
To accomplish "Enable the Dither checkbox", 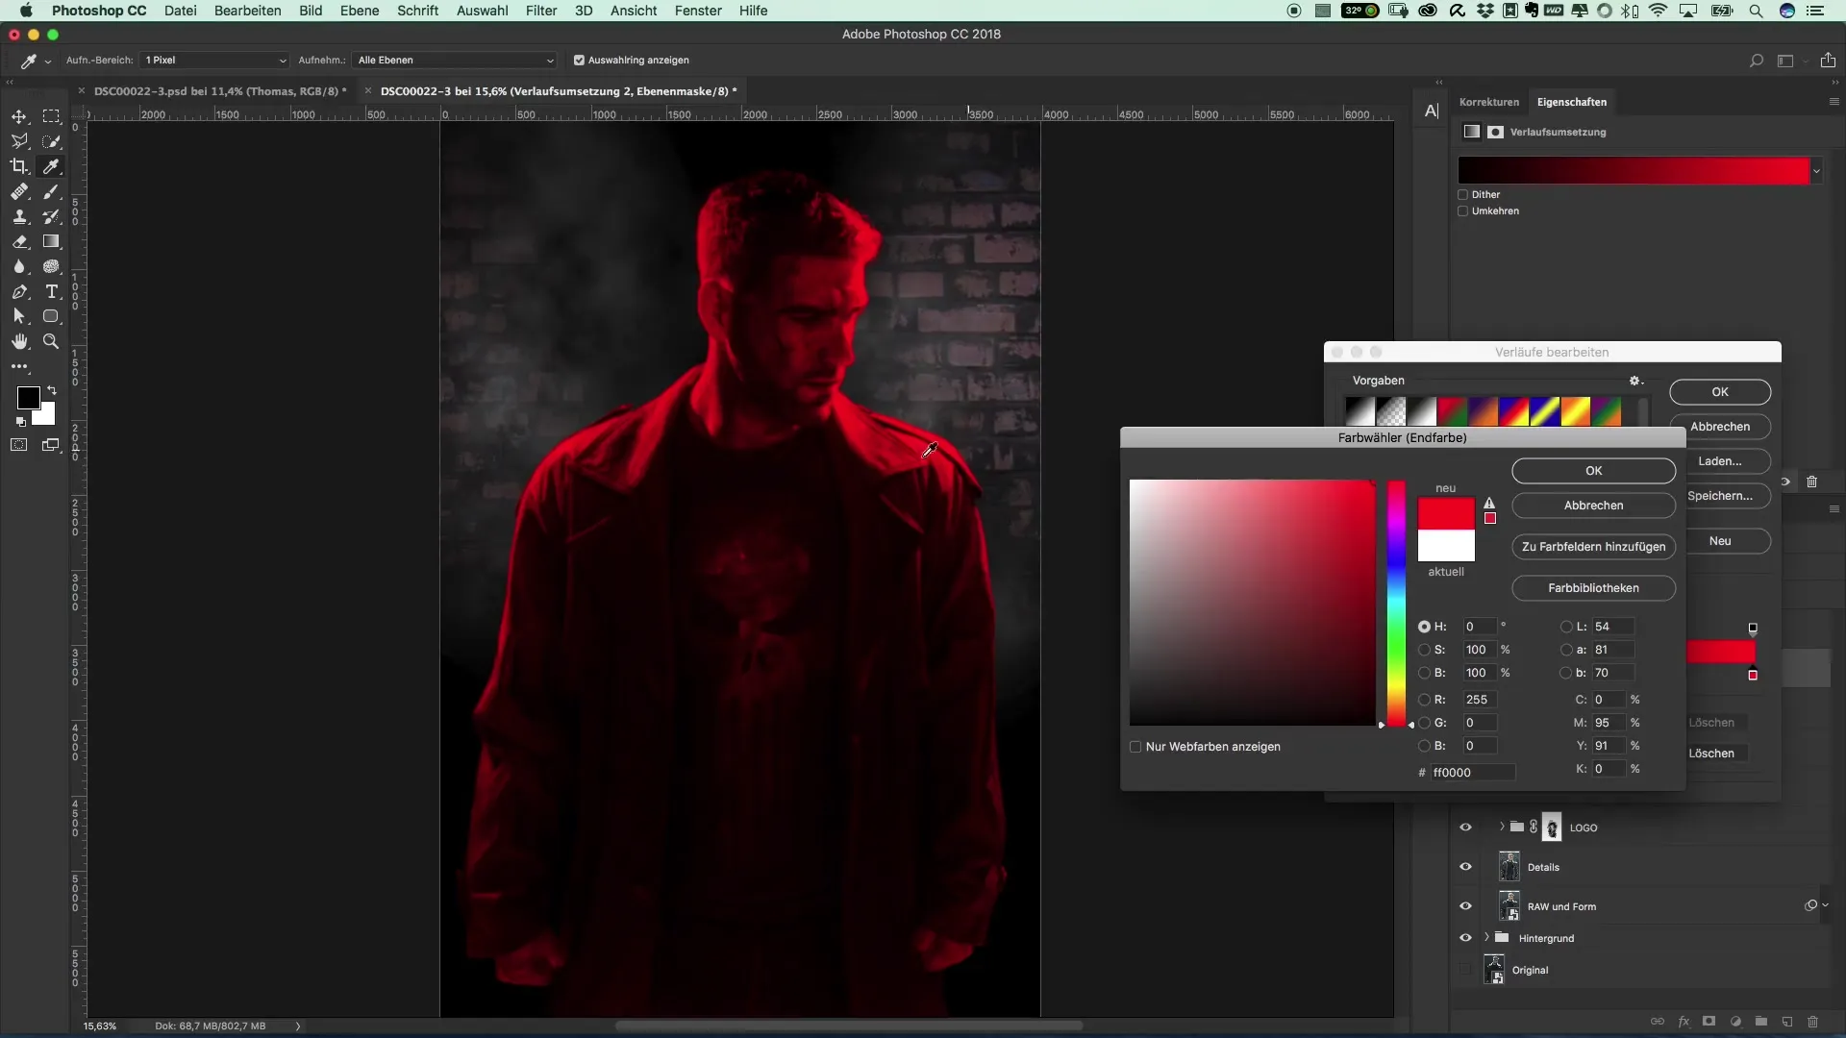I will click(1463, 194).
